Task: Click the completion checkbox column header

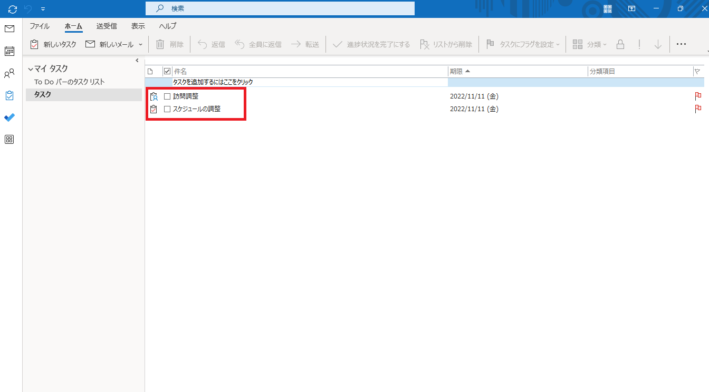Action: point(167,71)
